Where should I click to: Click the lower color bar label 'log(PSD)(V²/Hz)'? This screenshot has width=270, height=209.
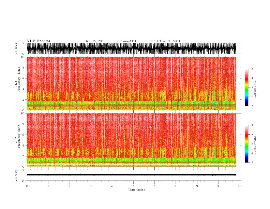pos(255,145)
